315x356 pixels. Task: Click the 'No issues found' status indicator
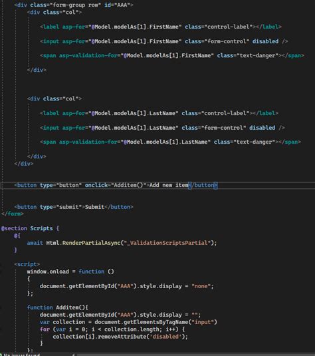[x=21, y=355]
